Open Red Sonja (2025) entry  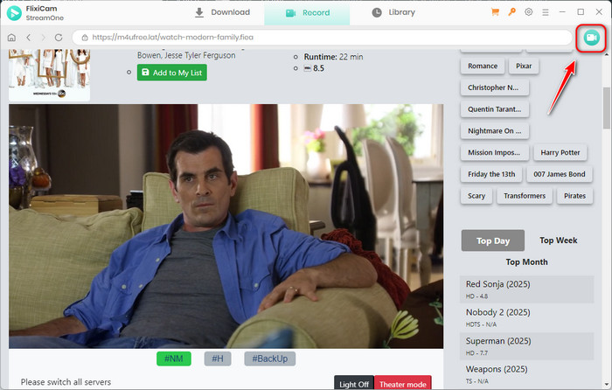pos(527,289)
